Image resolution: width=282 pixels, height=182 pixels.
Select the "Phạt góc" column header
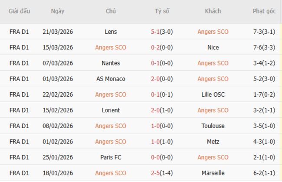(264, 11)
